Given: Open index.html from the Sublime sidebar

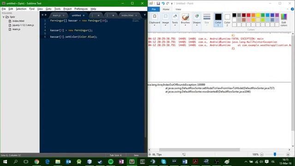Looking at the screenshot, I should point(18,21).
